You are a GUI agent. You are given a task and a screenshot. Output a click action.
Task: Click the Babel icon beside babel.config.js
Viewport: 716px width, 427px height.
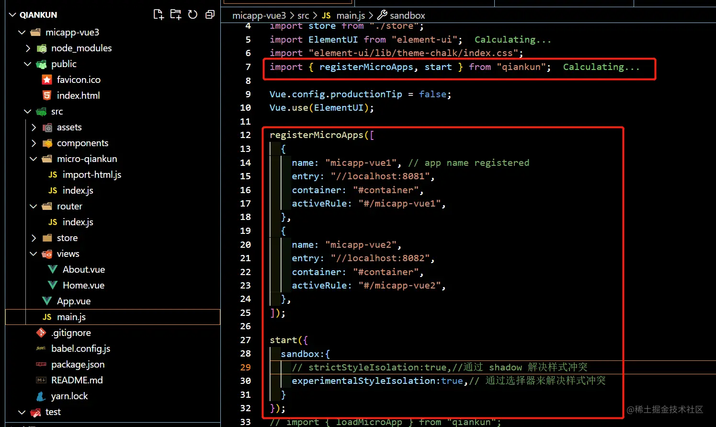coord(41,348)
